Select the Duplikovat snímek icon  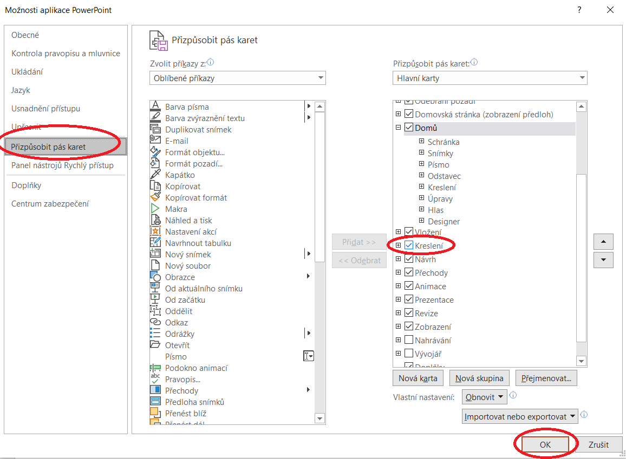[155, 129]
